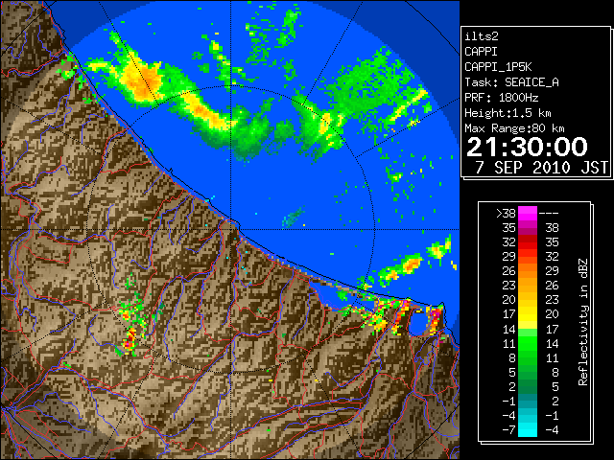
Task: Click the CAPPI_1P5K product text
Action: pos(498,67)
